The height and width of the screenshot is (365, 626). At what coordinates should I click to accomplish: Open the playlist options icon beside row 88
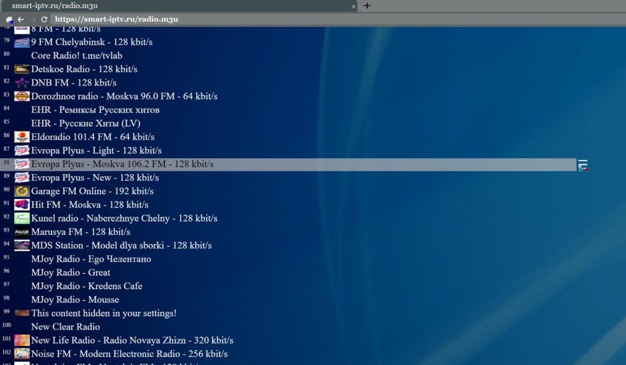coord(583,165)
